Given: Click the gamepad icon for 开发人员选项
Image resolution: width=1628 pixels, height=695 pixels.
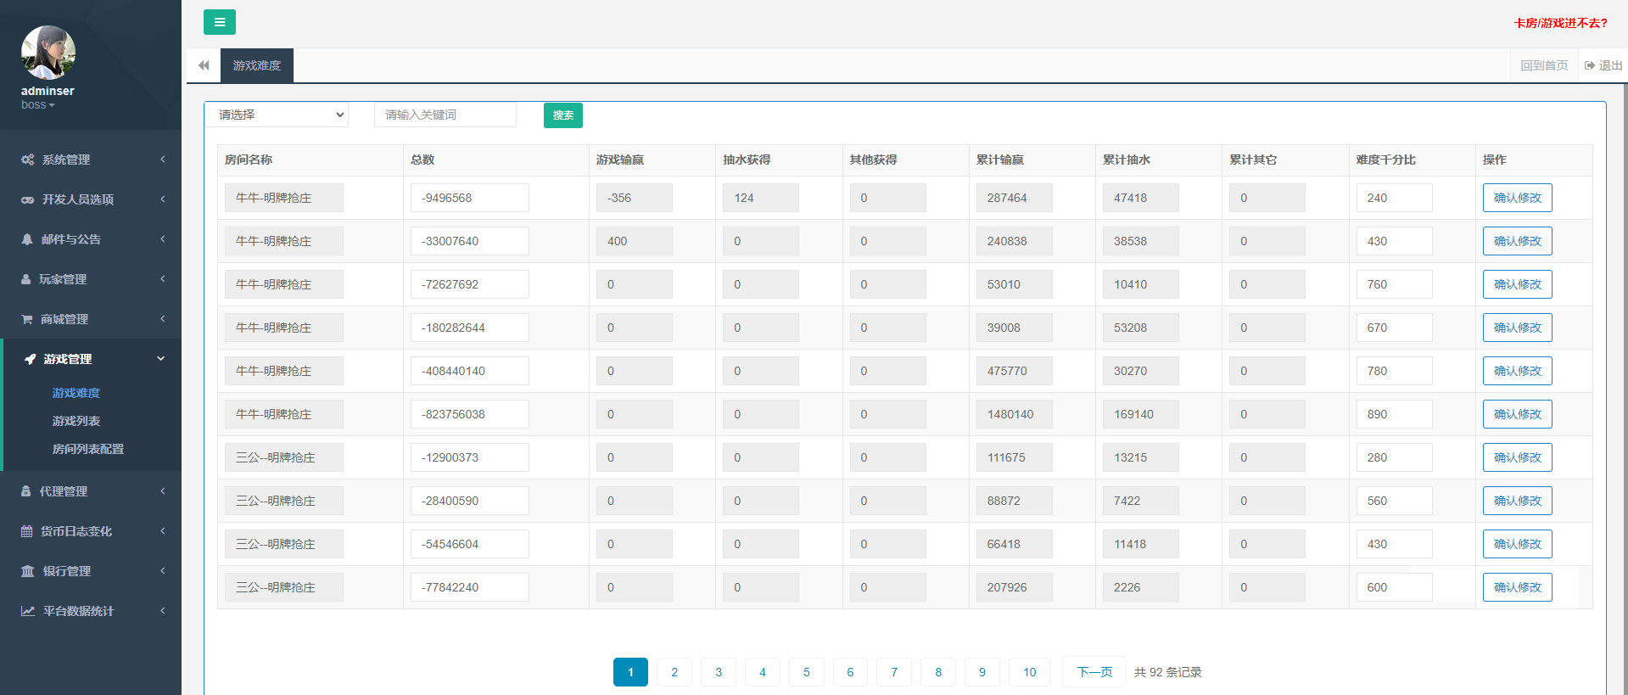Looking at the screenshot, I should tap(27, 199).
